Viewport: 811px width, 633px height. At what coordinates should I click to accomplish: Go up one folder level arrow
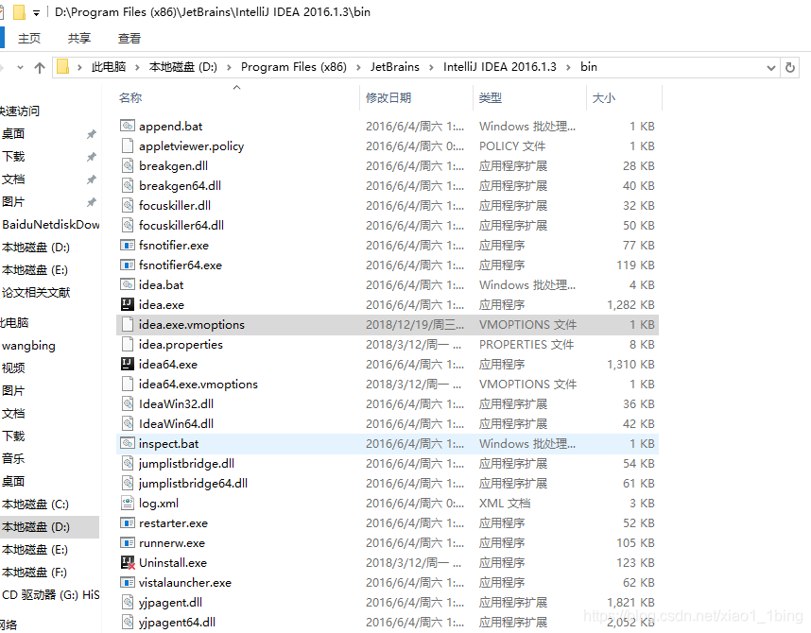click(40, 67)
